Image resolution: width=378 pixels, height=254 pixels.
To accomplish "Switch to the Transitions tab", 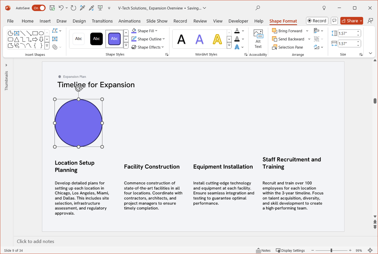I will (x=102, y=21).
